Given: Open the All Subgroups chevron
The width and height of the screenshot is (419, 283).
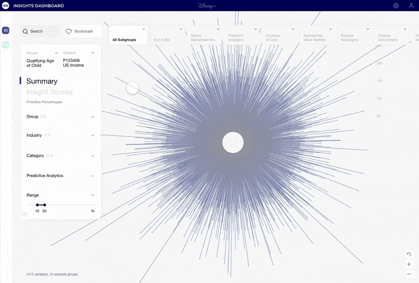Looking at the screenshot, I should pyautogui.click(x=144, y=29).
